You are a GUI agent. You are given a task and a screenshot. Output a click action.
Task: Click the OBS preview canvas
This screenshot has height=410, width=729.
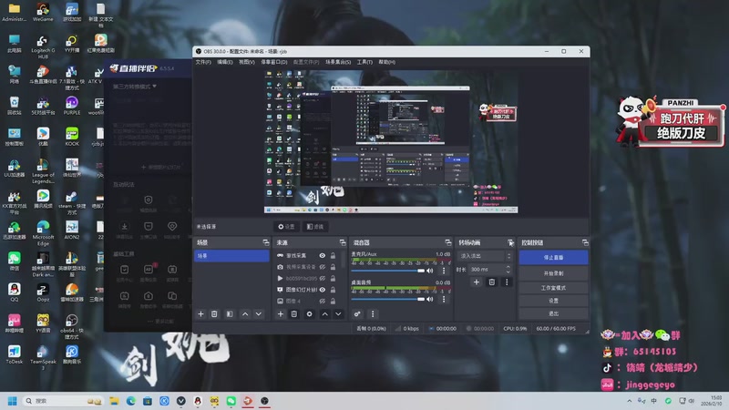[391, 142]
